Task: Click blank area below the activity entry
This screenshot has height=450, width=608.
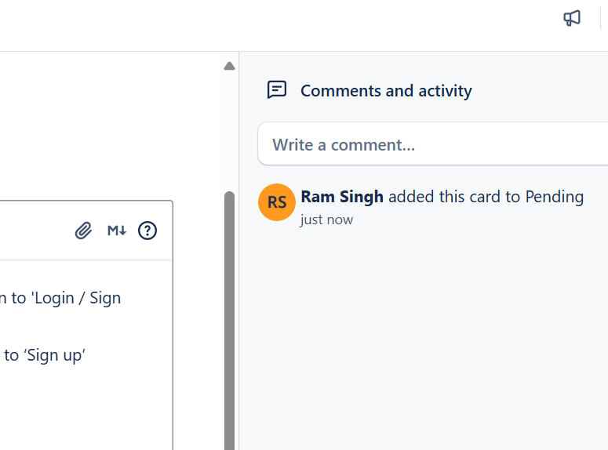Action: (424, 329)
